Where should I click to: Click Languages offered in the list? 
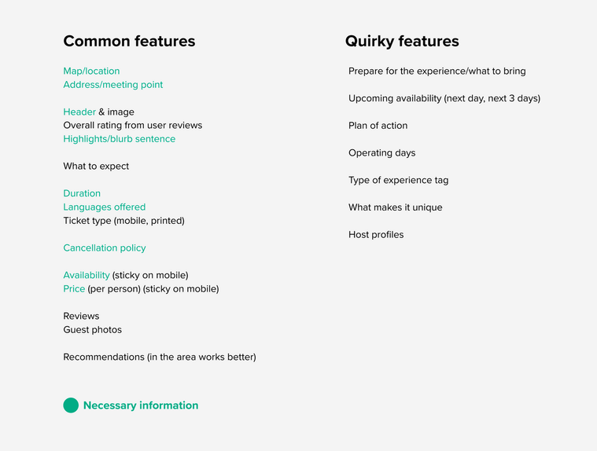click(x=105, y=207)
